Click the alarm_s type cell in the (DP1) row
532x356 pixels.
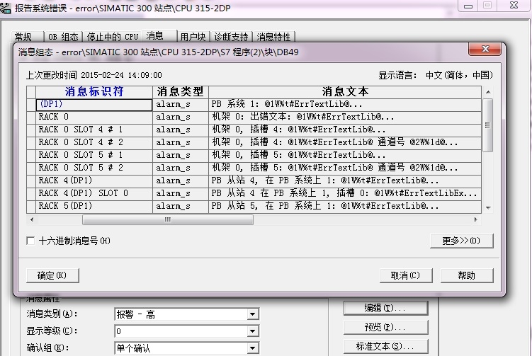pos(181,105)
